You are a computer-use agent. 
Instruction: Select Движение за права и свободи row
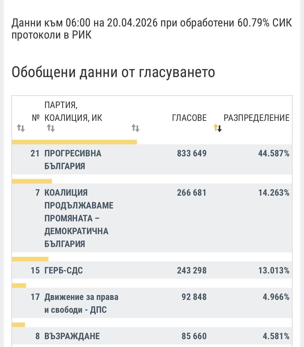(152, 303)
